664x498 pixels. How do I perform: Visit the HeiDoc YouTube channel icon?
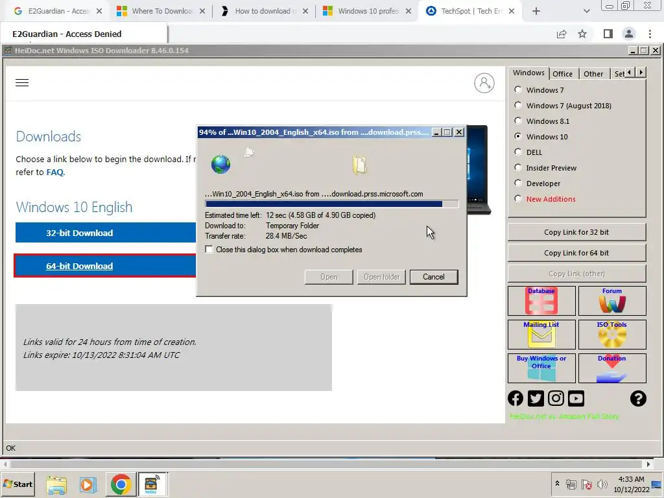(x=576, y=399)
